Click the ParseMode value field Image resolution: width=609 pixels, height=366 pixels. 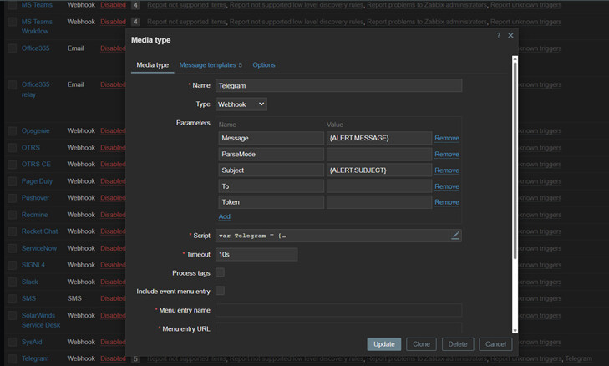pos(379,155)
